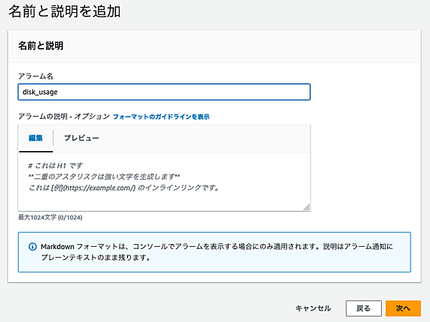Open フォーマットのガイドラインを表示 link
430x322 pixels.
[x=161, y=116]
